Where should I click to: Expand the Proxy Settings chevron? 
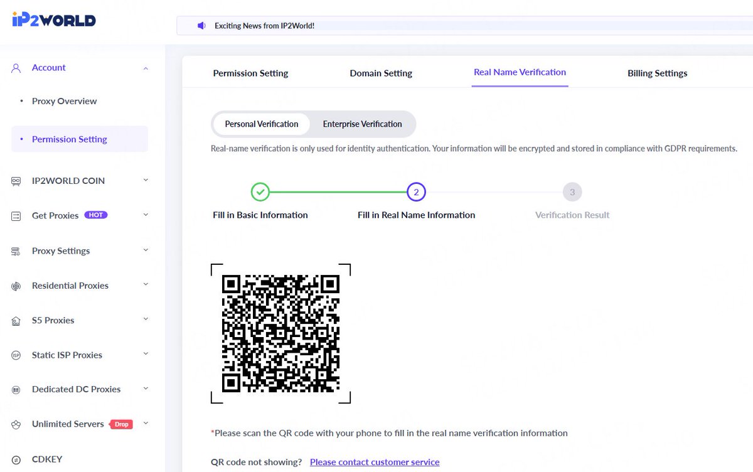tap(146, 250)
